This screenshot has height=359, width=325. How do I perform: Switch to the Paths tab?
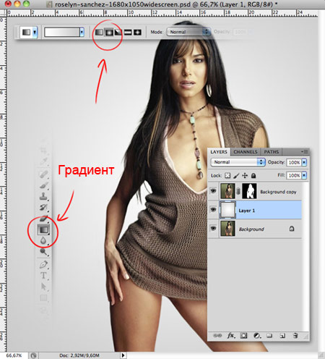(271, 152)
